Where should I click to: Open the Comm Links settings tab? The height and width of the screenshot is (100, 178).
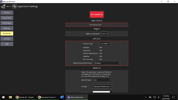[x=7, y=18]
